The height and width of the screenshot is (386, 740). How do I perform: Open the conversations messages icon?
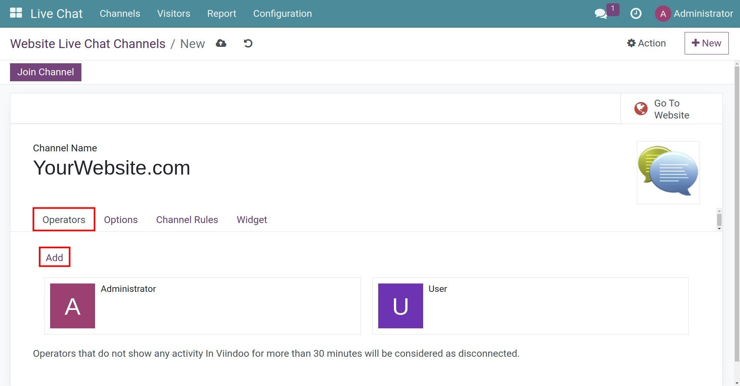(x=600, y=14)
